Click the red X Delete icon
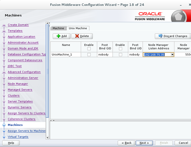Screen dimensions: 191x147 click(77, 36)
